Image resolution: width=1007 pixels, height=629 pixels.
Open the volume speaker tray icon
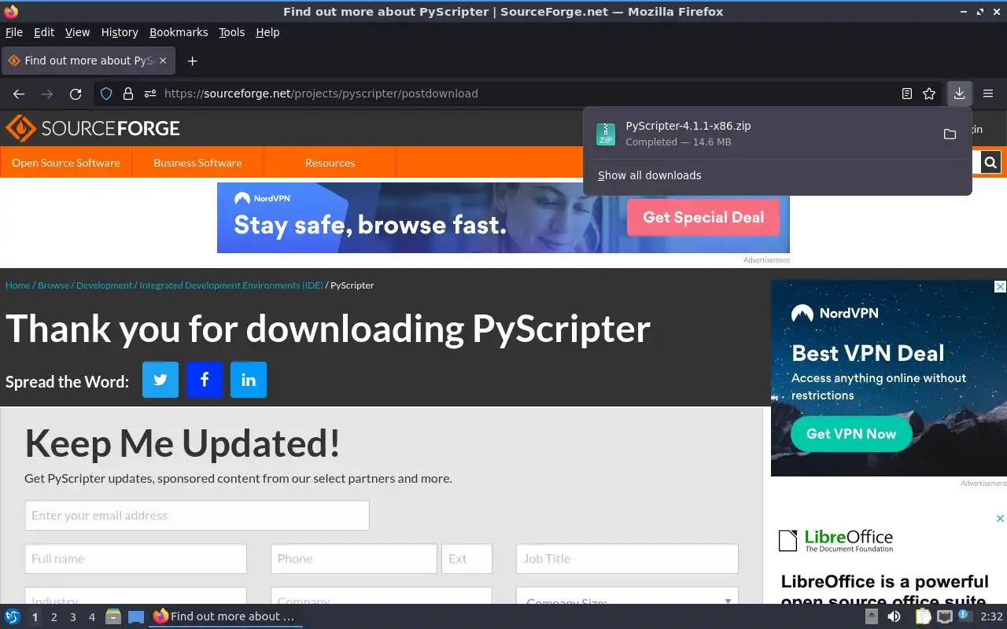894,617
